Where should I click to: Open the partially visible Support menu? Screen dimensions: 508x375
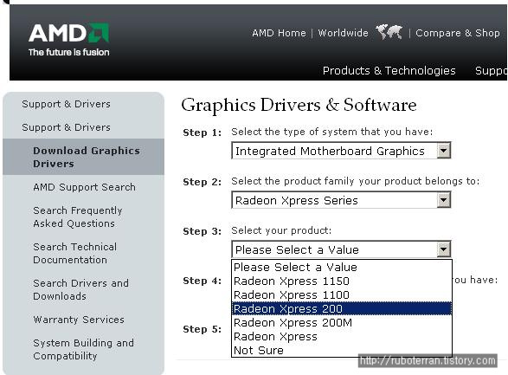[x=492, y=70]
